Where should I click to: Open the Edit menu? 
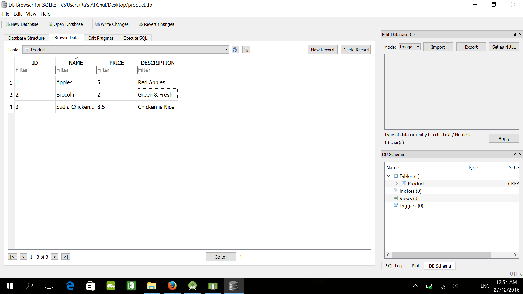17,14
